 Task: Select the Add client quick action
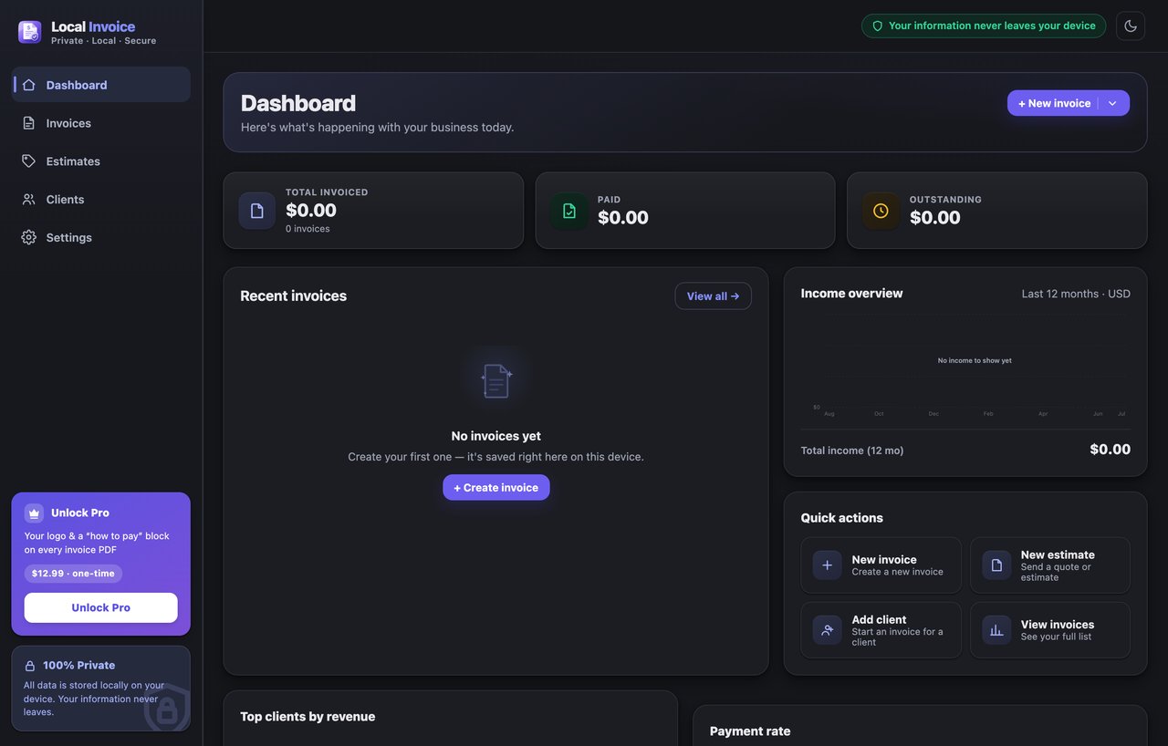881,630
